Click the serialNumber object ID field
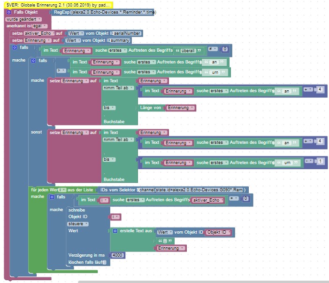The height and width of the screenshot is (283, 329). point(127,33)
